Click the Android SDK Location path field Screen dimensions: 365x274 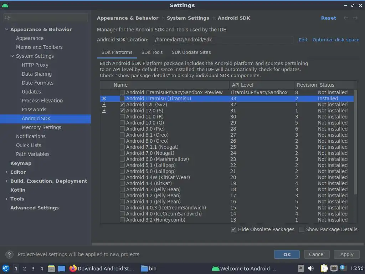pyautogui.click(x=223, y=40)
